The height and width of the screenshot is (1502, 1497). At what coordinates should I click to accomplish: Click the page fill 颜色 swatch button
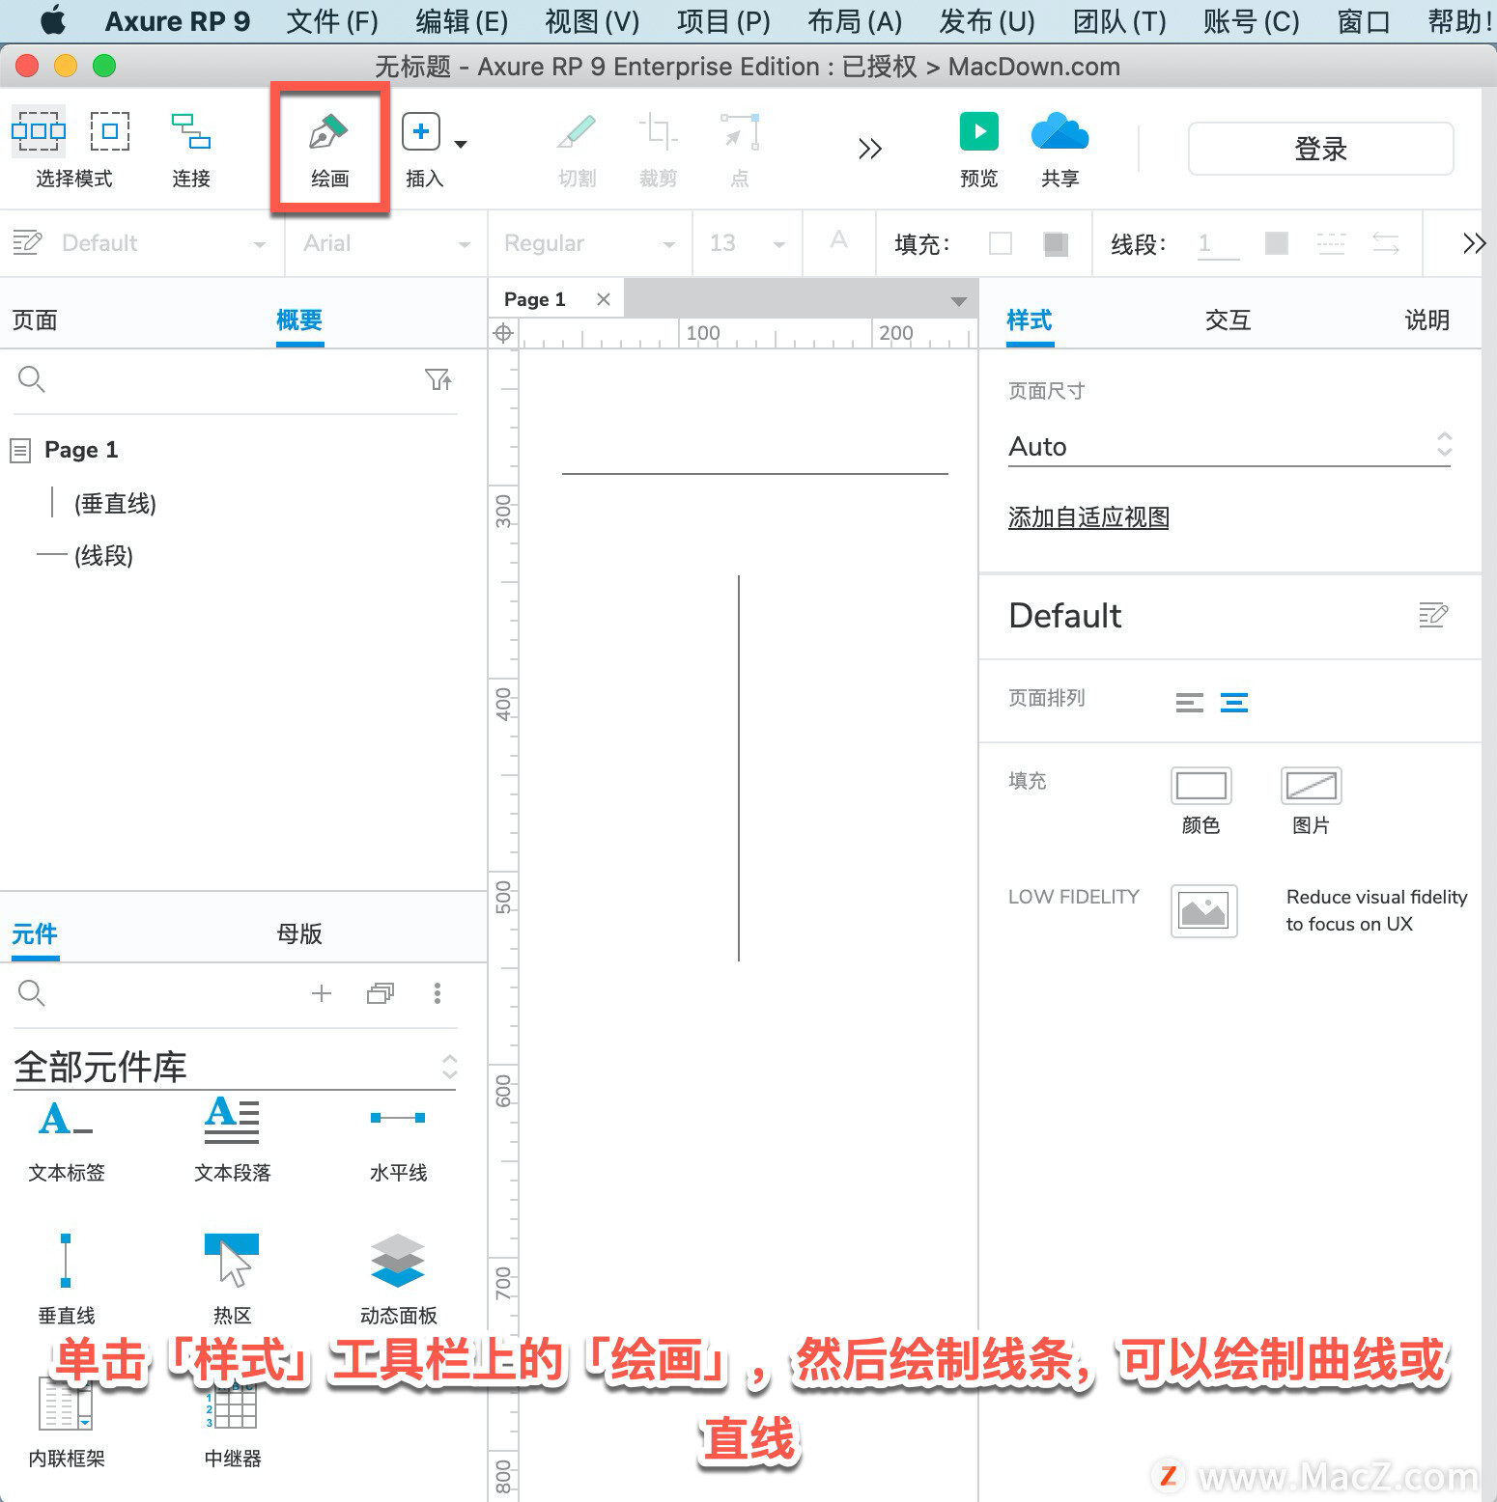tap(1200, 786)
